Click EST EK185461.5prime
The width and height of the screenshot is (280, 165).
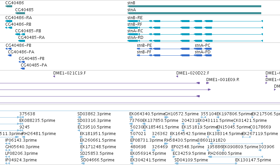(x=161, y=127)
